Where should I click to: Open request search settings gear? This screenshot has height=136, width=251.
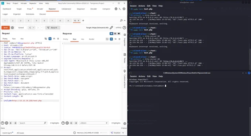pyautogui.click(x=7, y=123)
